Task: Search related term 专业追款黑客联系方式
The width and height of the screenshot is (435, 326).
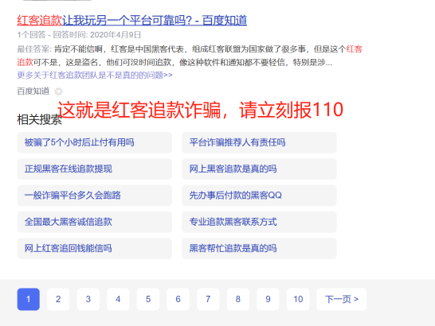Action: tap(259, 222)
